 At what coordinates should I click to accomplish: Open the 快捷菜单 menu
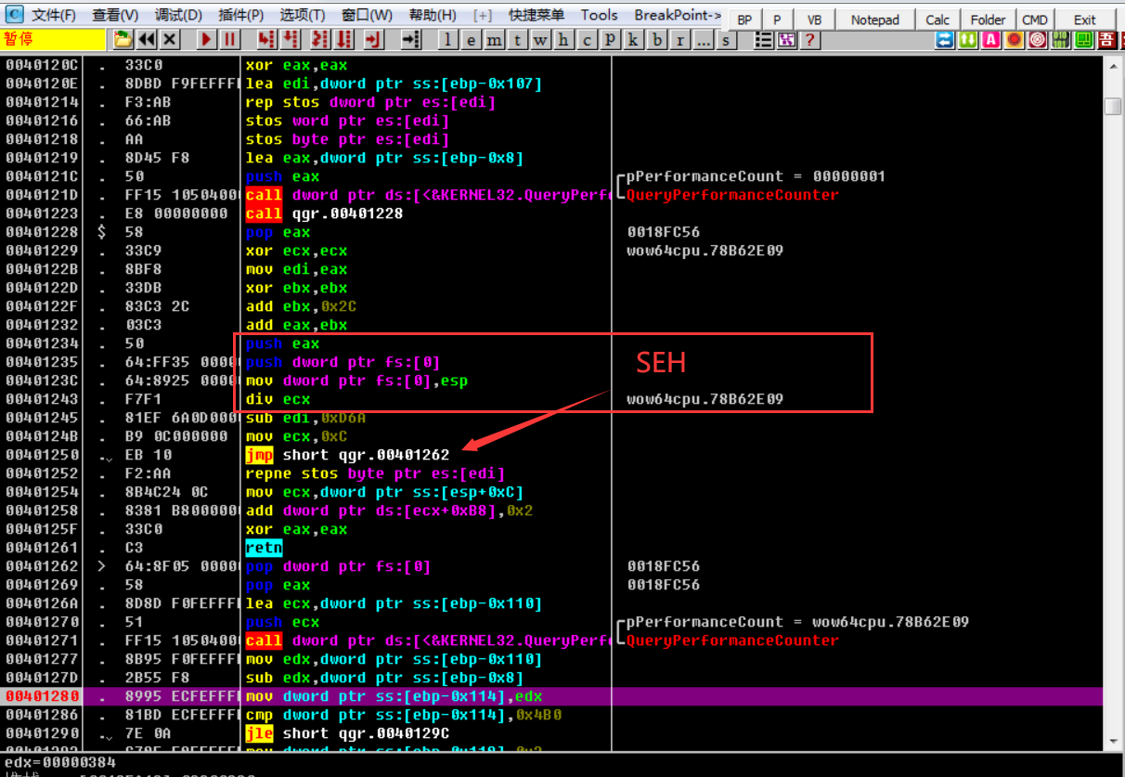tap(537, 15)
